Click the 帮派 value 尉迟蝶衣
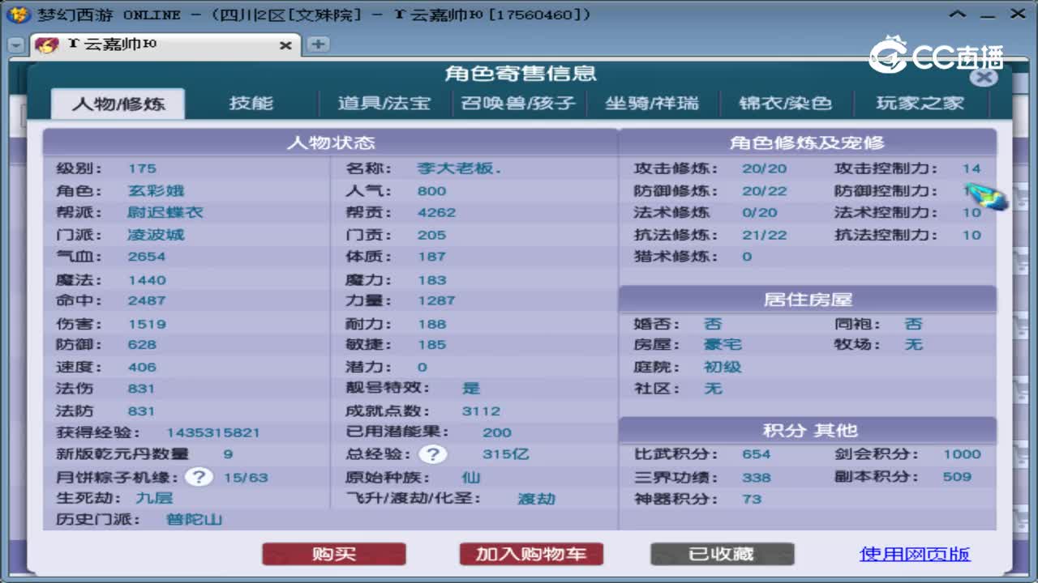 point(165,212)
